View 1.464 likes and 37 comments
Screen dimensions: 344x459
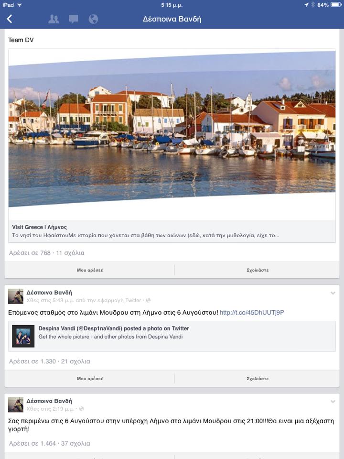(x=49, y=443)
